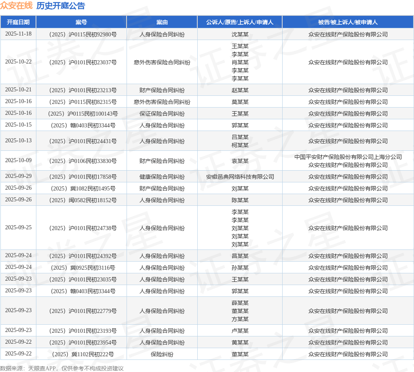The height and width of the screenshot is (372, 414).
Task: Click case number 沪0115民初92980号
Action: coord(83,34)
